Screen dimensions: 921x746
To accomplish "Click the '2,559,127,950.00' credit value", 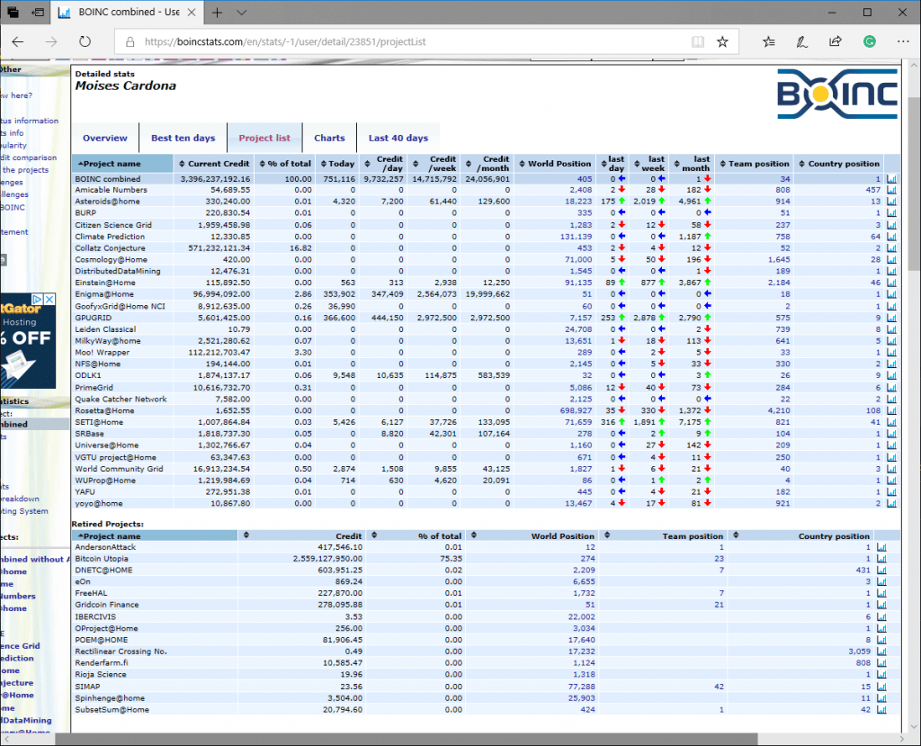I will 327,559.
